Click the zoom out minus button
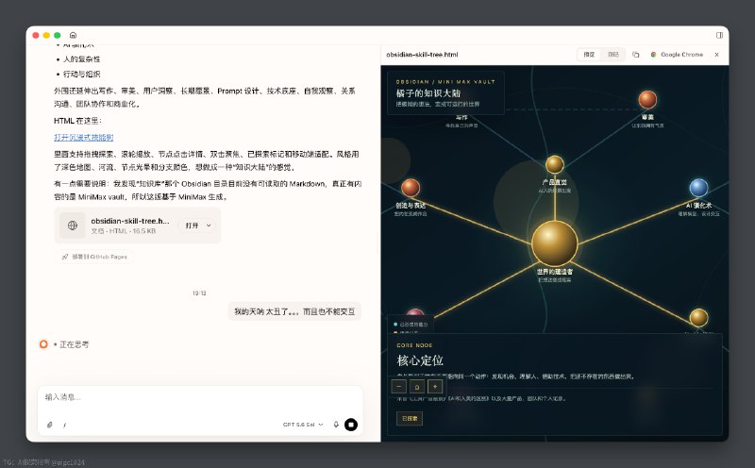Screen dimensions: 755x468 pyautogui.click(x=398, y=387)
